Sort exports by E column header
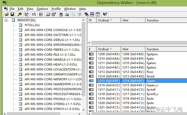This screenshot has width=187, height=115. point(92,49)
